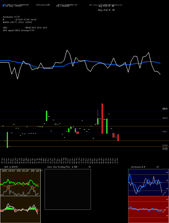Click the 122.78 price axis label
This screenshot has width=169, height=223.
tap(165, 118)
